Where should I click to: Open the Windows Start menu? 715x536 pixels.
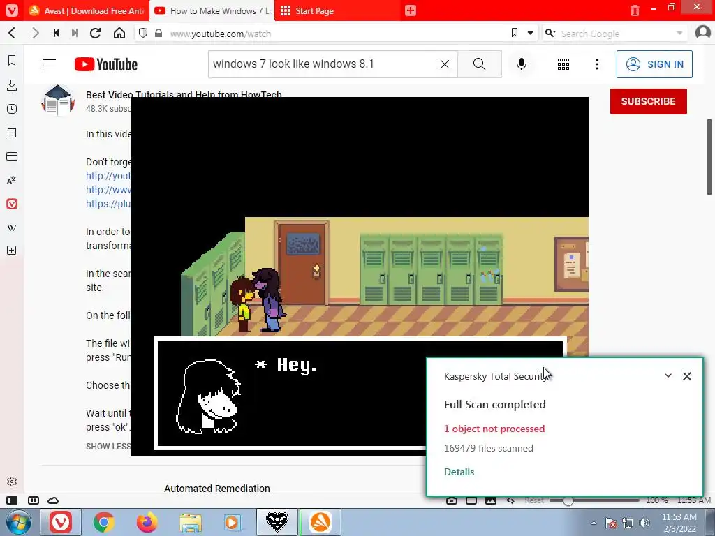pyautogui.click(x=19, y=522)
